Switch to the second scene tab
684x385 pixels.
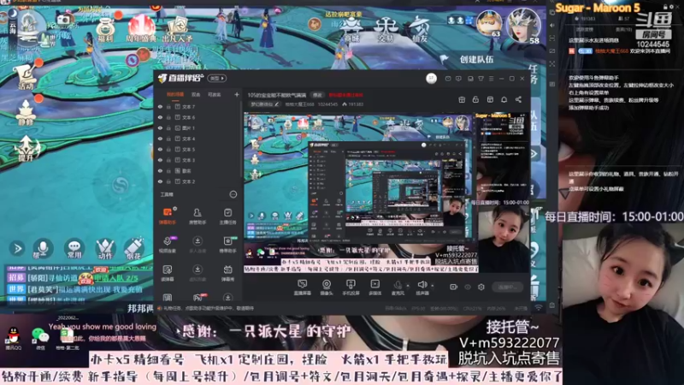point(196,94)
